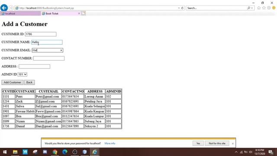Open network status tray icon
Screen dimensions: 277x156
(x=241, y=152)
